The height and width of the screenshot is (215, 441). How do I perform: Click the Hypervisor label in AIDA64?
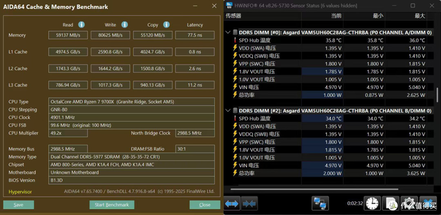[20, 192]
